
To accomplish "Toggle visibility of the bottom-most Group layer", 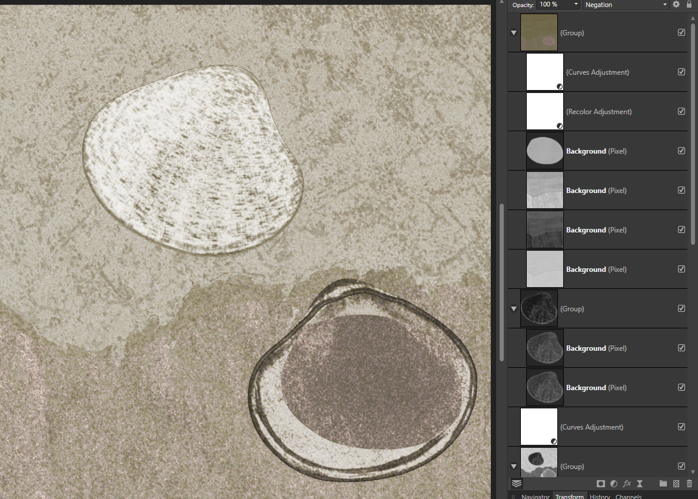I will pos(681,466).
